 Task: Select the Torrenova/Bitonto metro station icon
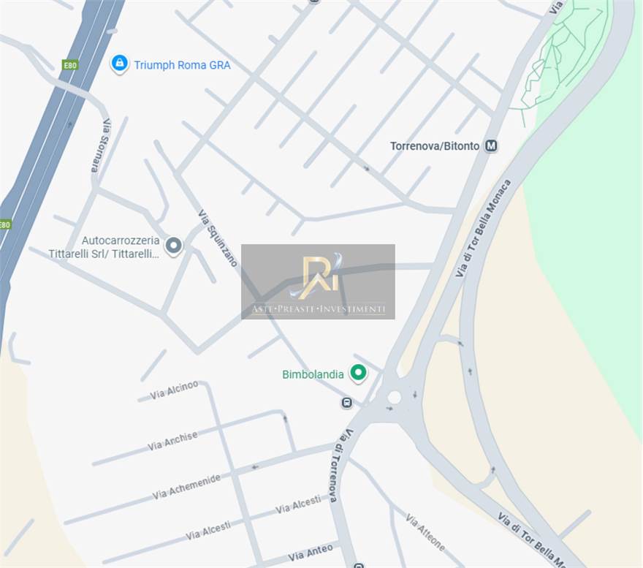pos(491,145)
